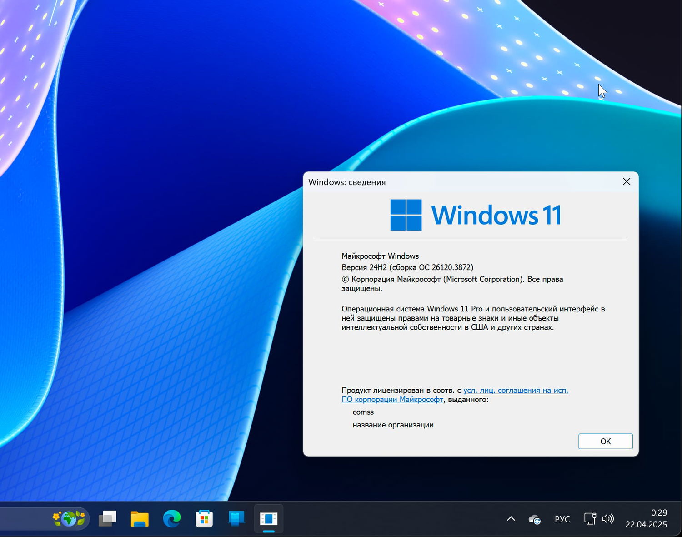Select the active winver window icon on taskbar
Viewport: 682px width, 537px height.
268,518
